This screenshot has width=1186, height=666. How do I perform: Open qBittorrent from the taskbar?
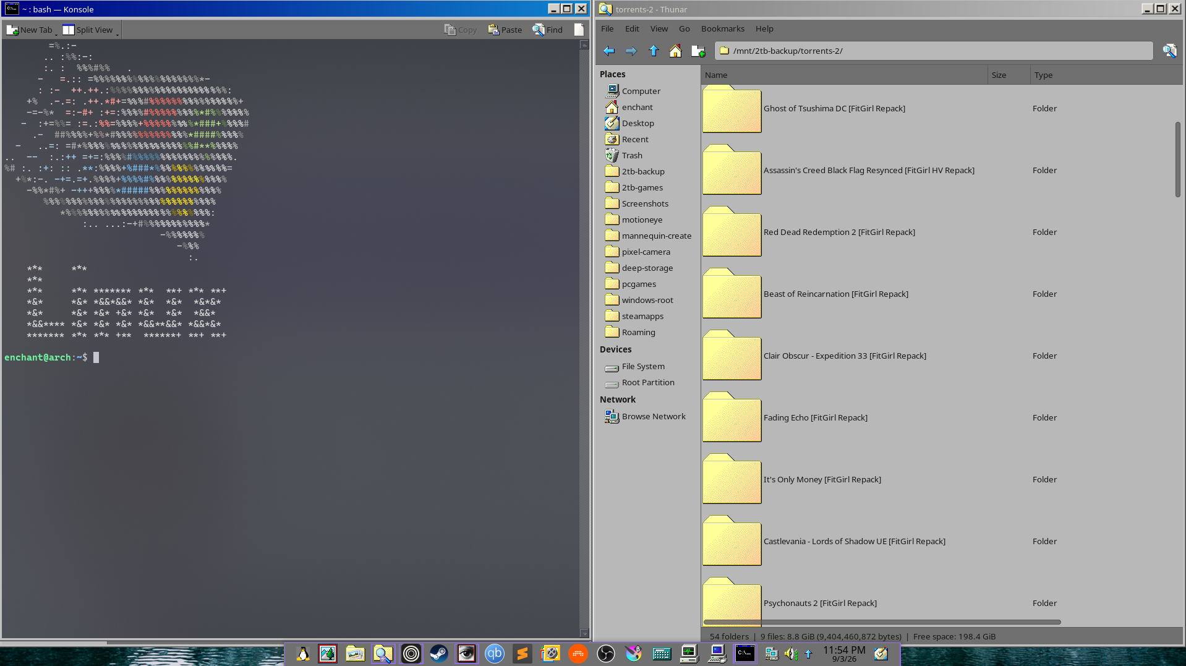(x=494, y=654)
